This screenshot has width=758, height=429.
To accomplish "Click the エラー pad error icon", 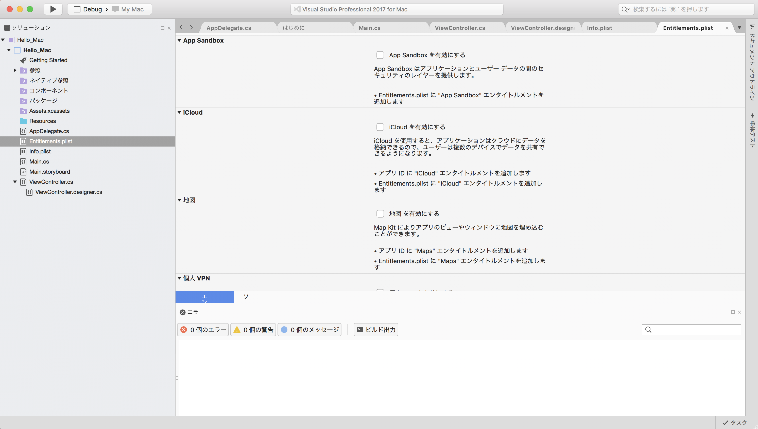I will (x=183, y=312).
